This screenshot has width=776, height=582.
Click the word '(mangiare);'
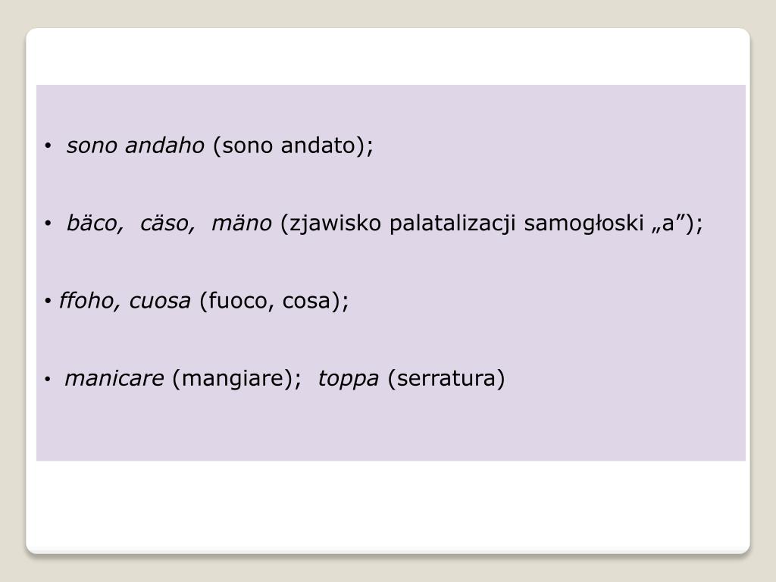click(x=236, y=379)
